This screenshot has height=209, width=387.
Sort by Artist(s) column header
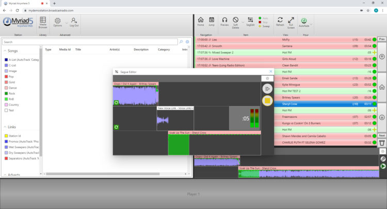[x=115, y=49]
